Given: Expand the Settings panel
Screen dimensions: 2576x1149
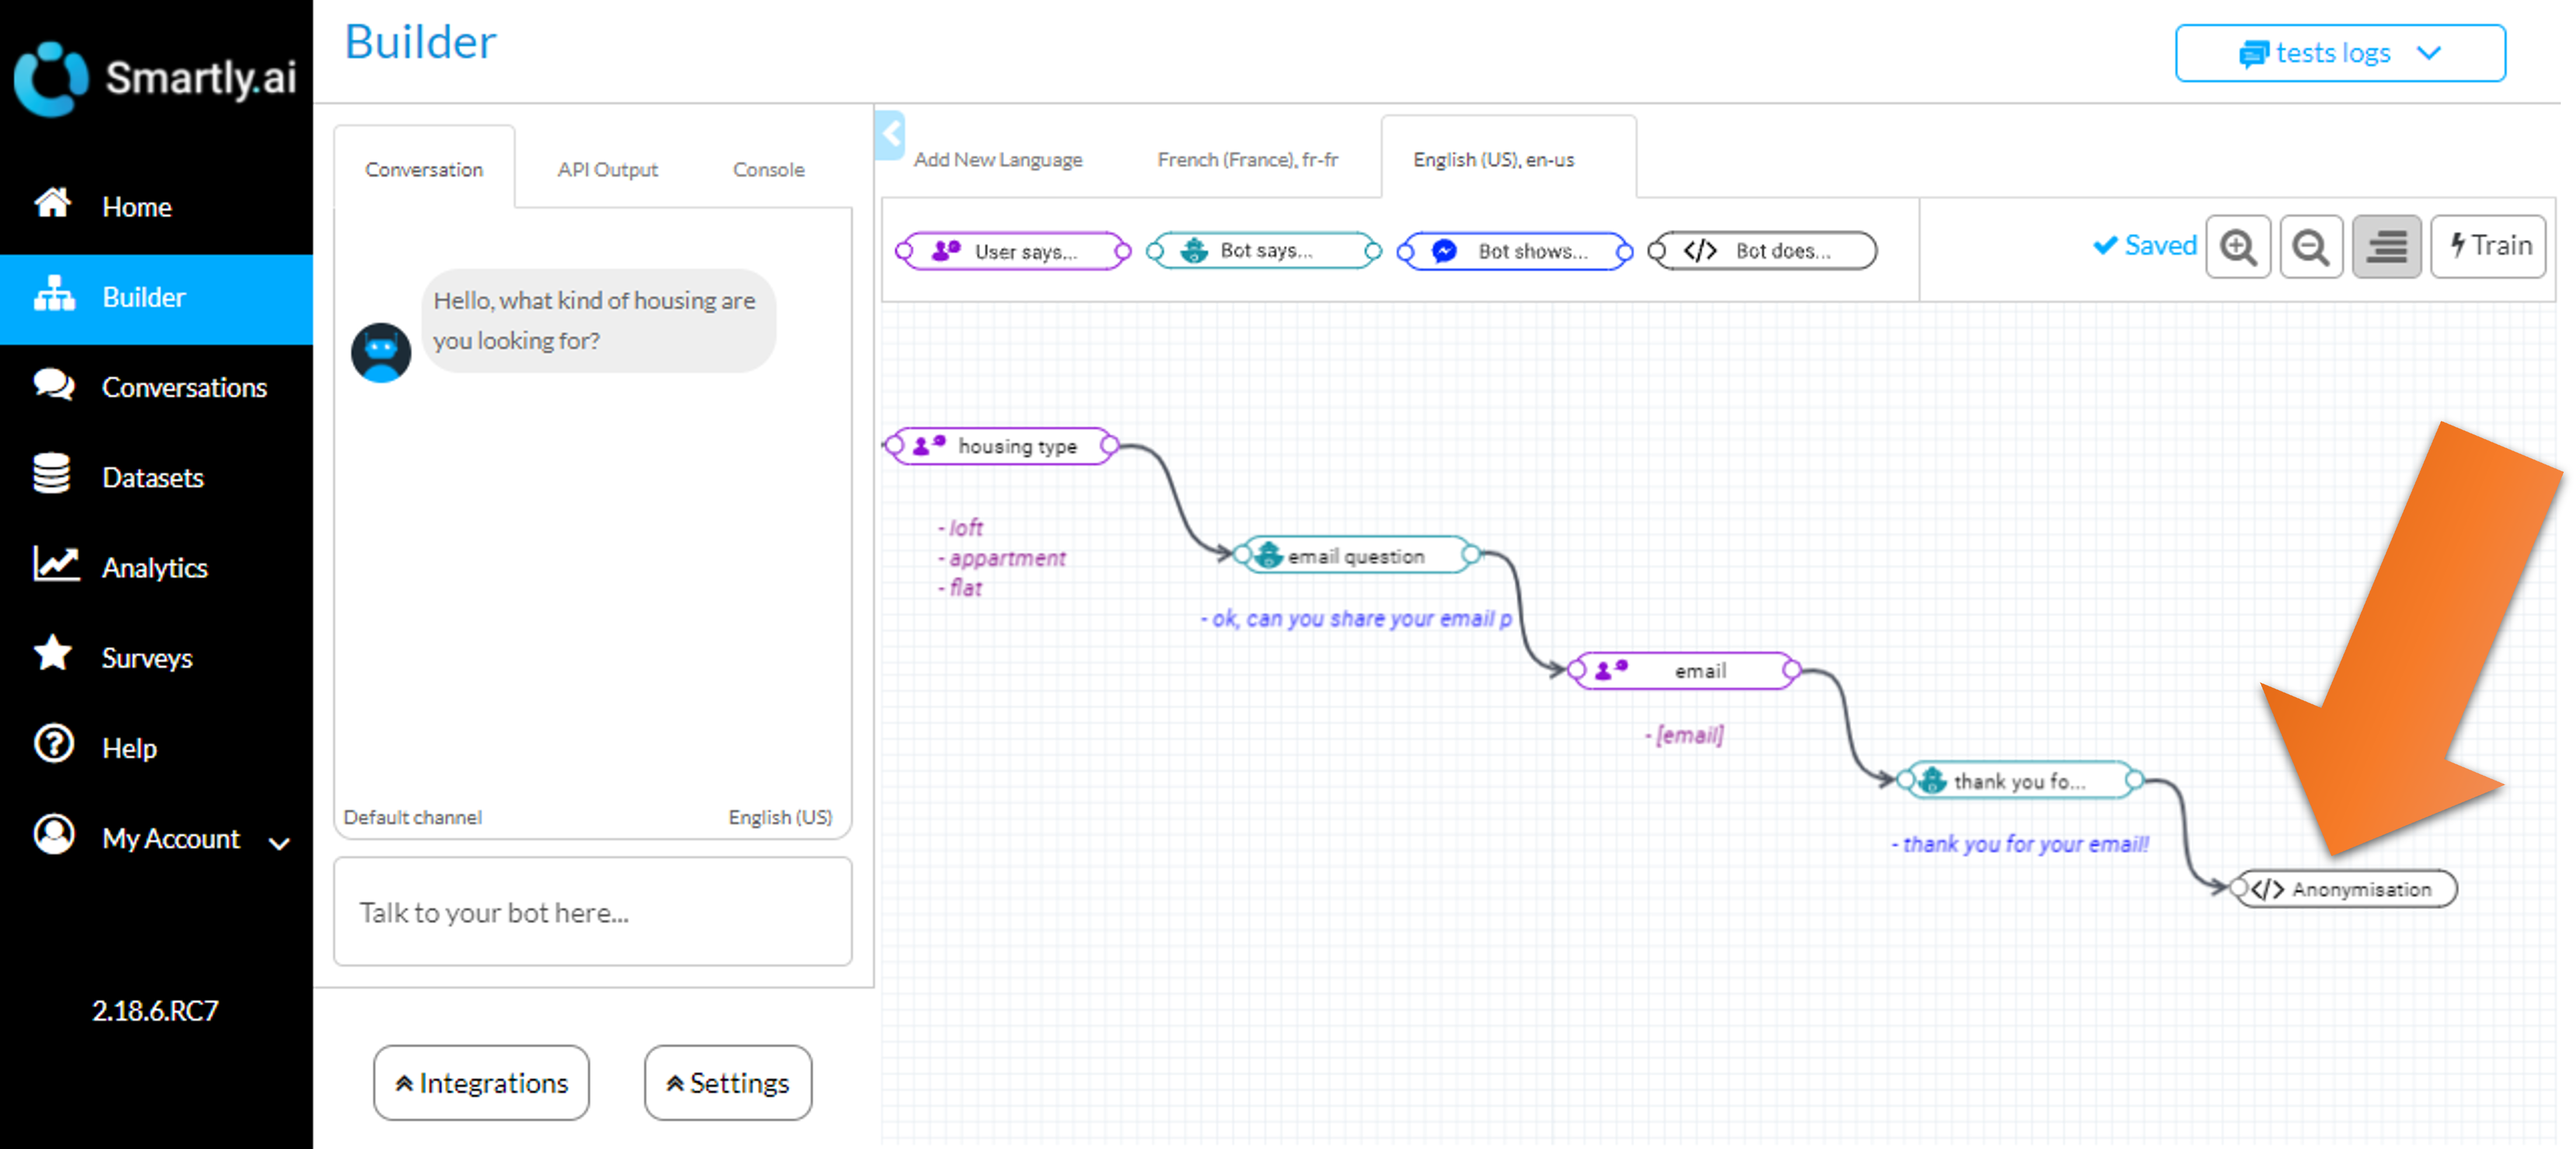Looking at the screenshot, I should 727,1082.
